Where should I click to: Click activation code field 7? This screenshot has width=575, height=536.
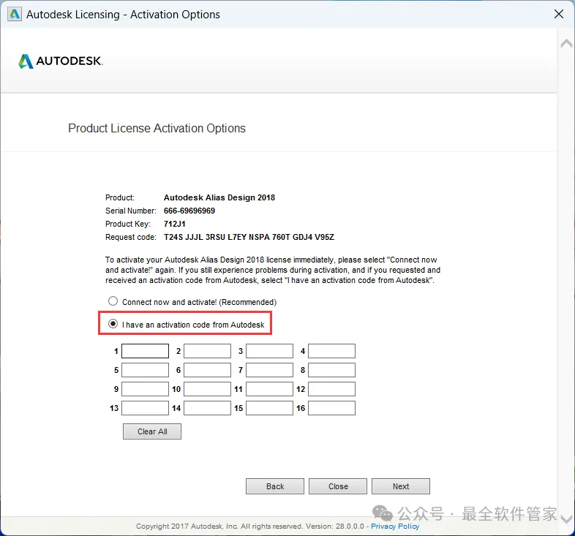[x=269, y=370]
